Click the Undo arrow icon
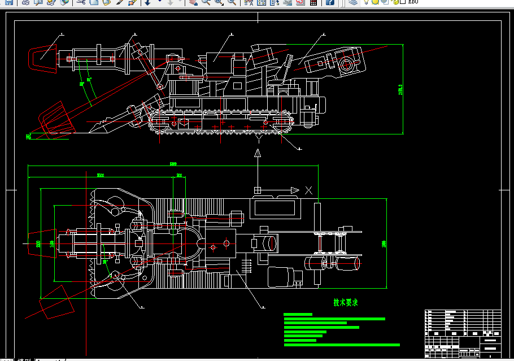The height and width of the screenshot is (361, 514). 148,2
